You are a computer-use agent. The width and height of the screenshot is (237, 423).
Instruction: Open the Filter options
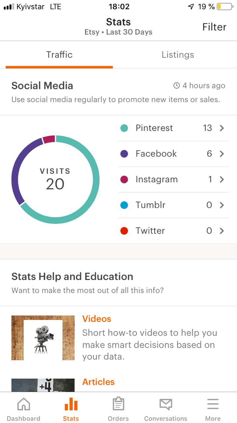214,27
